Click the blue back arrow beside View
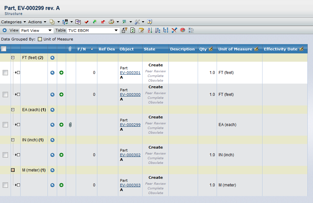Viewport: 313px width, 203px height. tap(5, 30)
